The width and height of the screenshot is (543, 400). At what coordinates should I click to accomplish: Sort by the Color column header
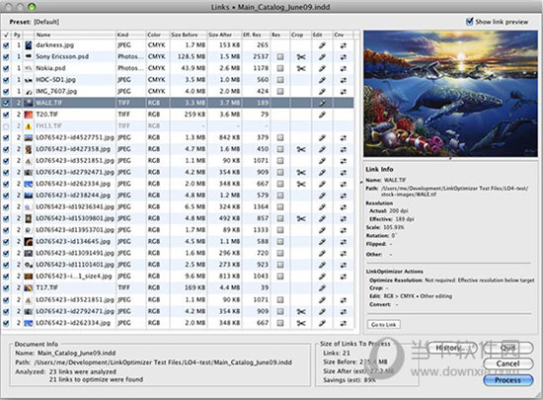[158, 35]
